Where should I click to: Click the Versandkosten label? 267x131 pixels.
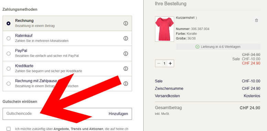[x=167, y=96]
